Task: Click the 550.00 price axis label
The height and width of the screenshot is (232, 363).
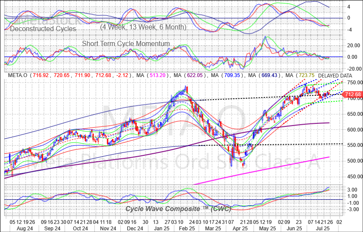Action: pos(354,145)
